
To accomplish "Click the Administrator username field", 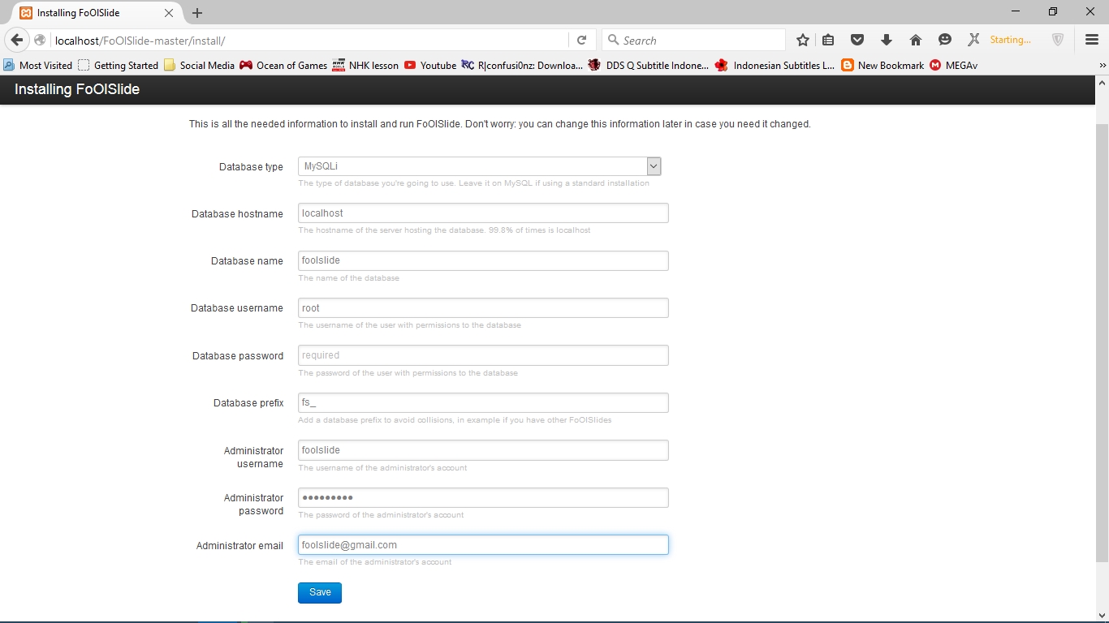I will click(x=483, y=450).
